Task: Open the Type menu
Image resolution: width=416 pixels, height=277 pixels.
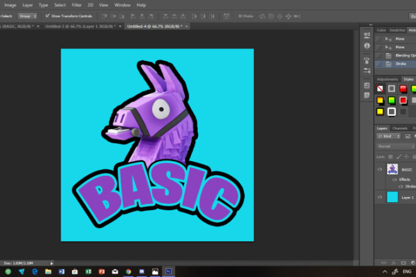Action: point(43,5)
